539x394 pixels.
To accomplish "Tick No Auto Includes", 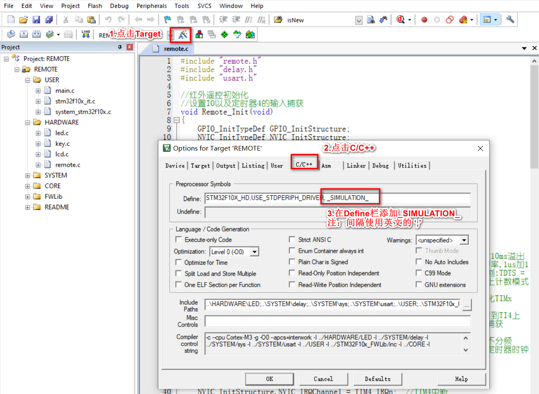I will click(419, 262).
